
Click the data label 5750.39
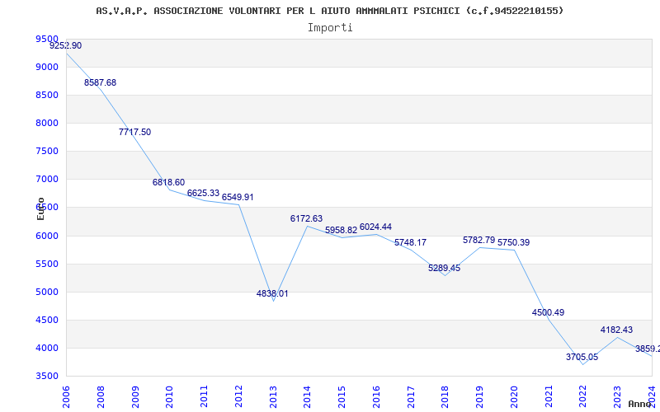tap(513, 242)
